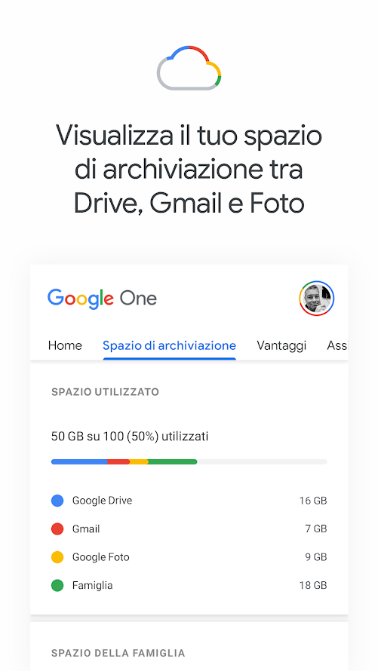Click the storage usage progress bar
This screenshot has height=671, width=378.
point(189,461)
